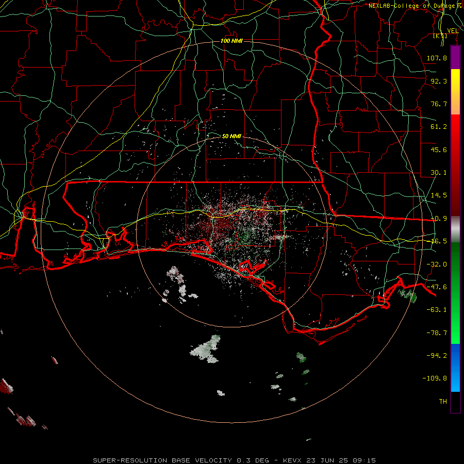464x464 pixels.
Task: Click the -47.6 velocity scale value
Action: pyautogui.click(x=437, y=287)
